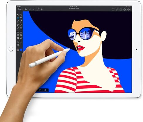Tap the blue fill color swatch
The height and width of the screenshot is (122, 143).
tap(21, 50)
